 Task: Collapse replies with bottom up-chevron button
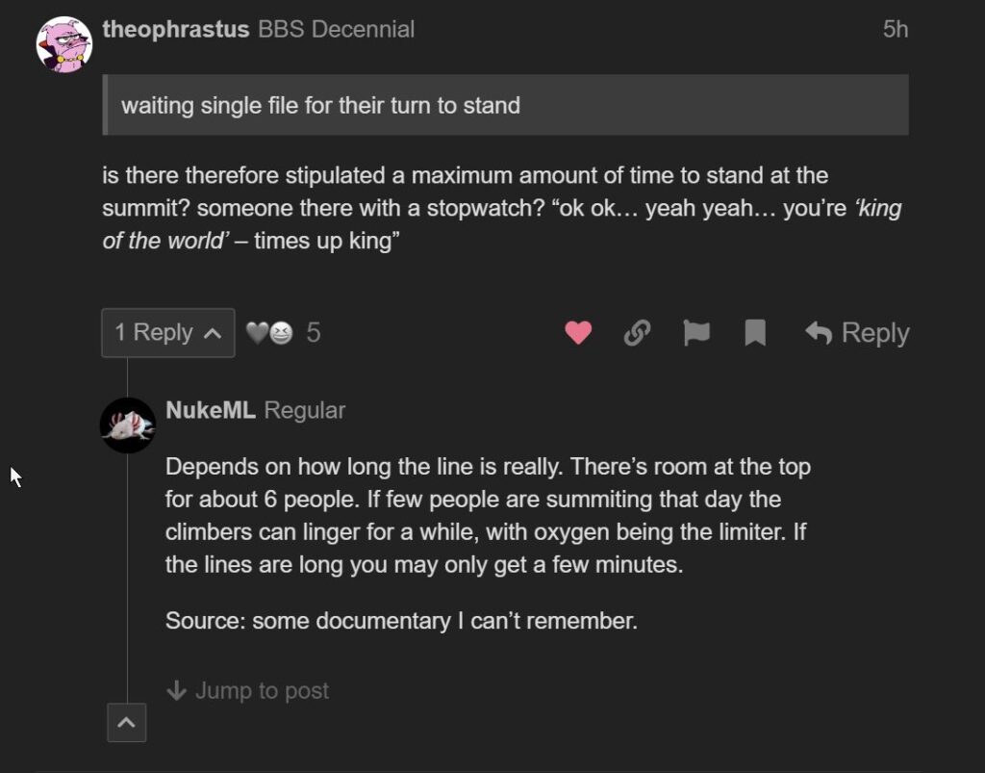[127, 722]
